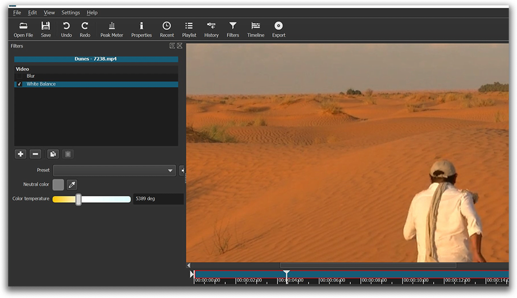Toggle the Filters panel from toolbar
Image resolution: width=517 pixels, height=298 pixels.
233,29
